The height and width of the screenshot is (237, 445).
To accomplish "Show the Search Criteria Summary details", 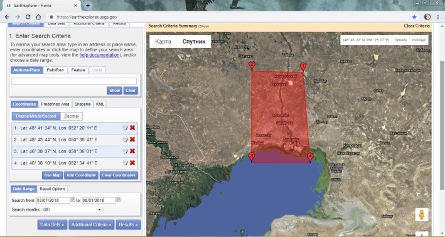I will tap(203, 26).
